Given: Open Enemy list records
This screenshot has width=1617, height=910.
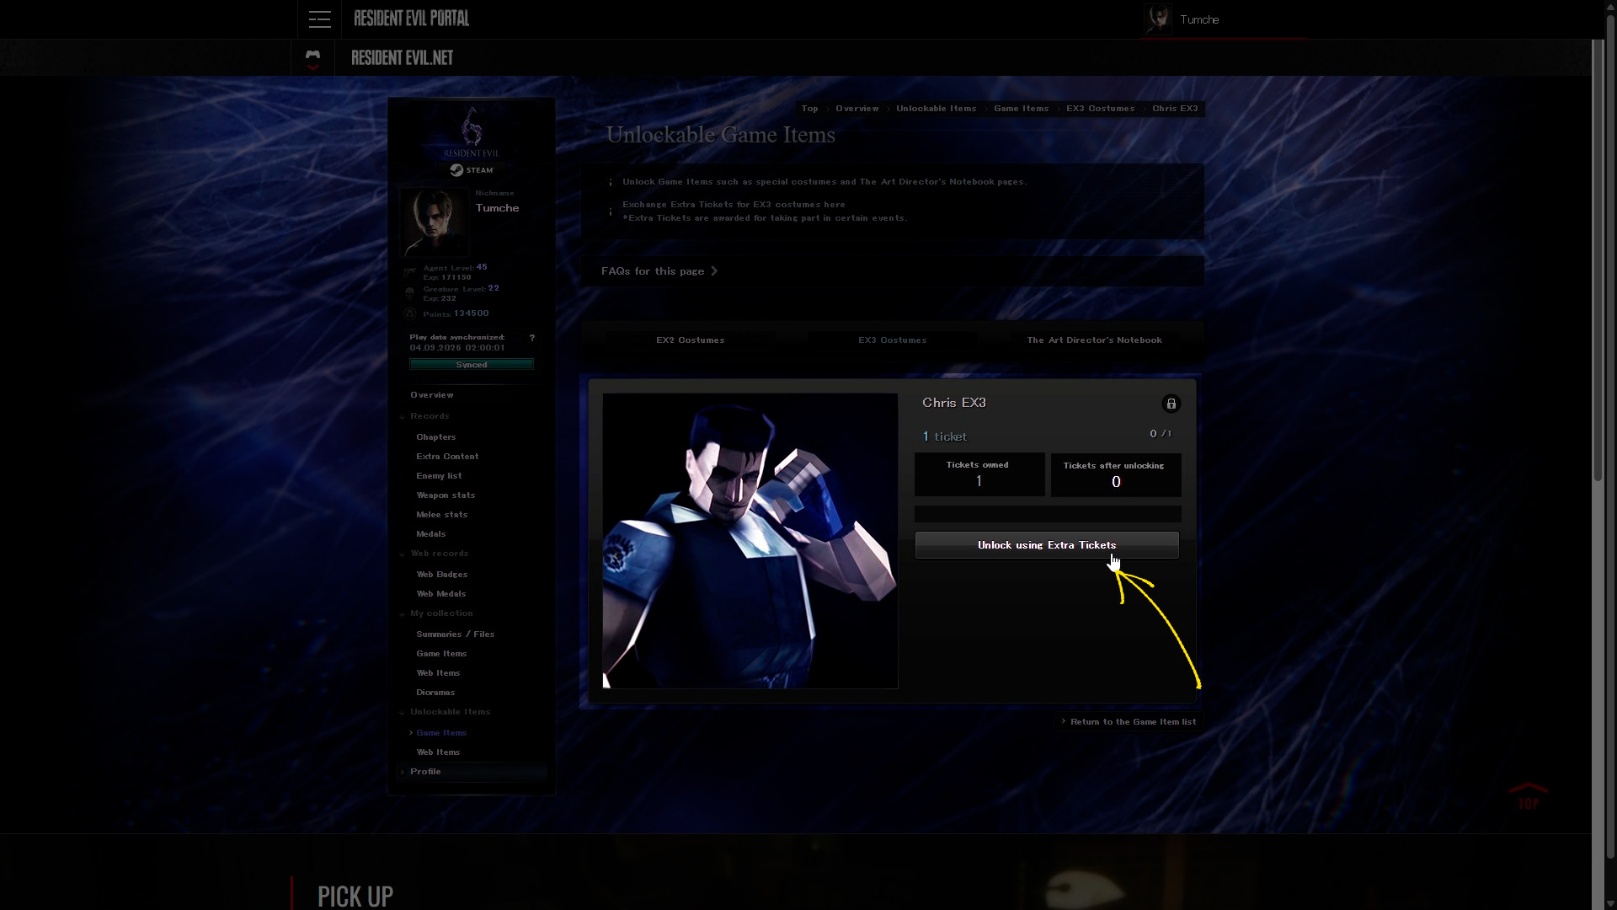Looking at the screenshot, I should point(439,476).
